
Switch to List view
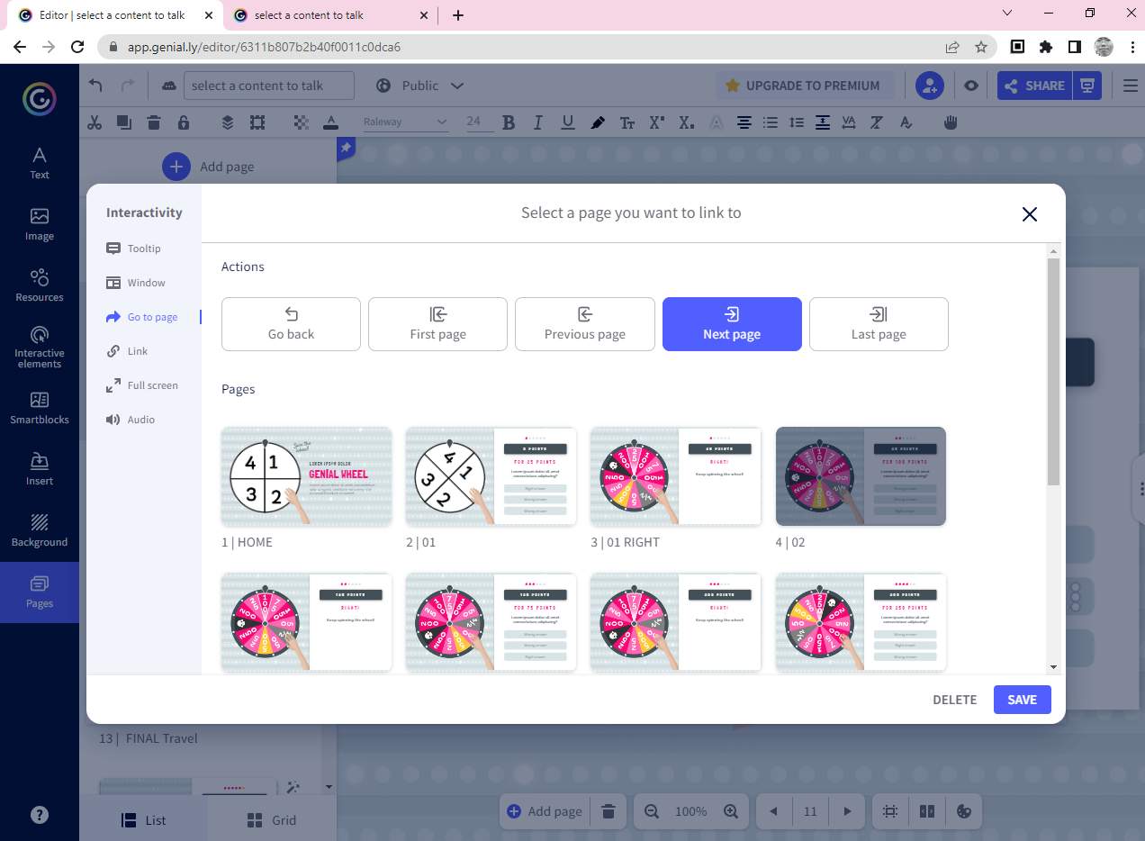tap(144, 820)
